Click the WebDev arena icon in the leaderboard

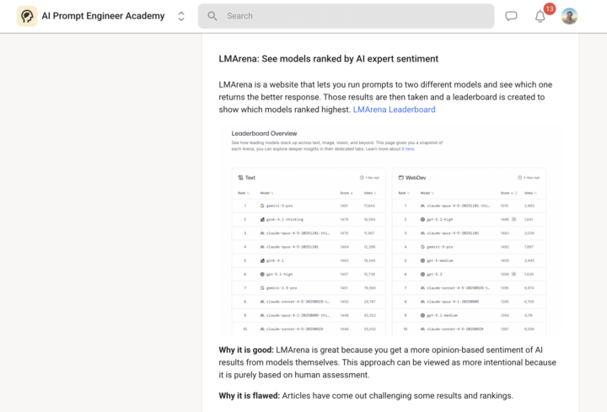tap(400, 178)
